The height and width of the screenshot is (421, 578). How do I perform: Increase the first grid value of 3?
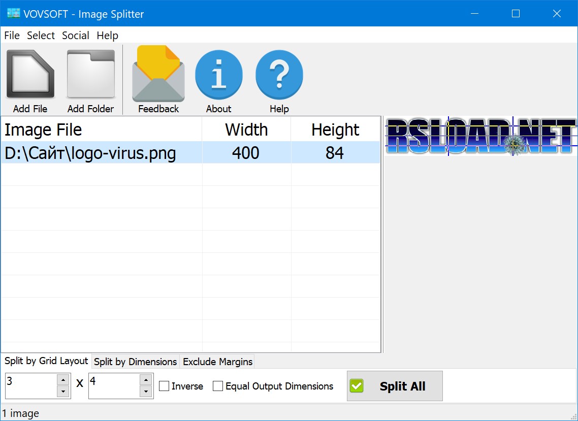pos(63,380)
